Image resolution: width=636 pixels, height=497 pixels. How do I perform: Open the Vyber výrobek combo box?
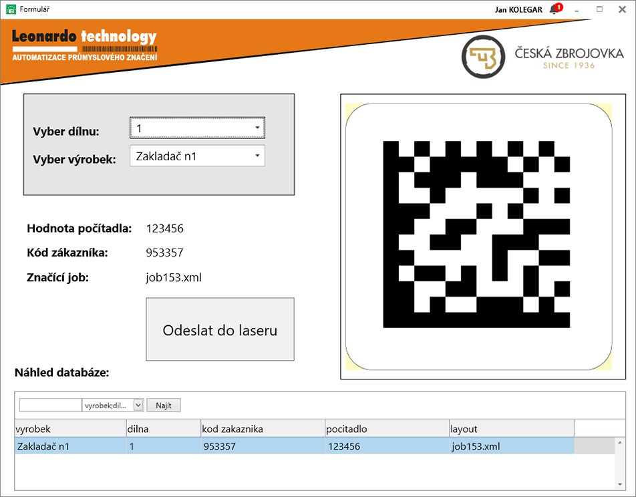197,156
